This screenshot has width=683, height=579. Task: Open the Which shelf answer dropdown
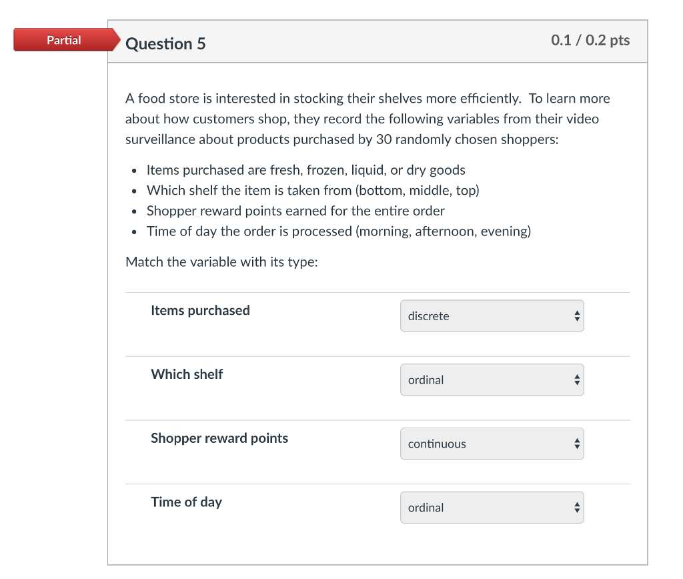[x=492, y=380]
